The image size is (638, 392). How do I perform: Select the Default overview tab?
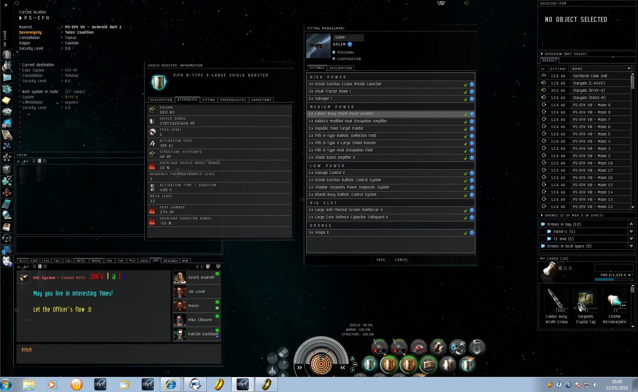[550, 60]
